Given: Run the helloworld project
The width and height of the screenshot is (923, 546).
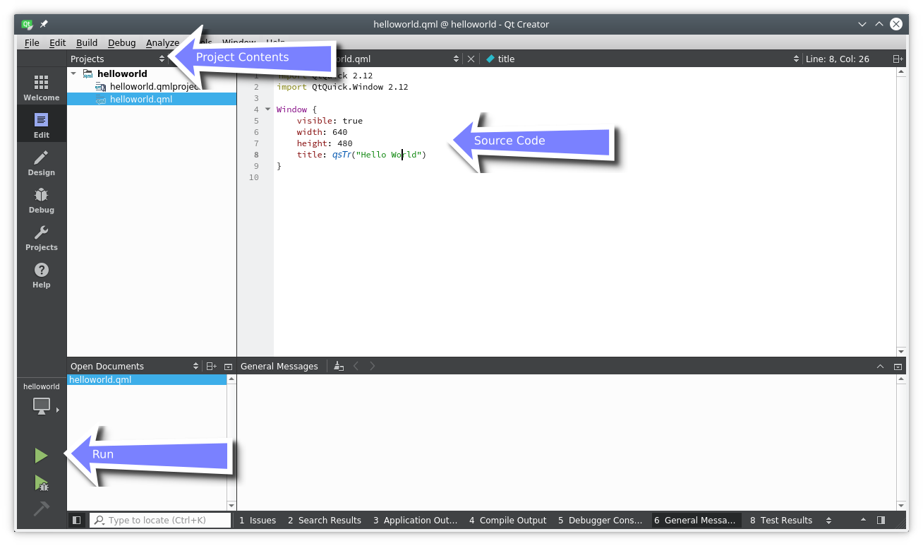Looking at the screenshot, I should point(41,456).
